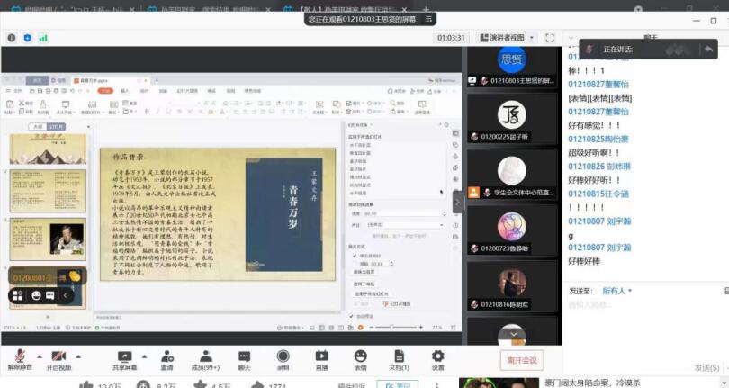729x388 pixels.
Task: Turn on video with camera icon
Action: 58,356
